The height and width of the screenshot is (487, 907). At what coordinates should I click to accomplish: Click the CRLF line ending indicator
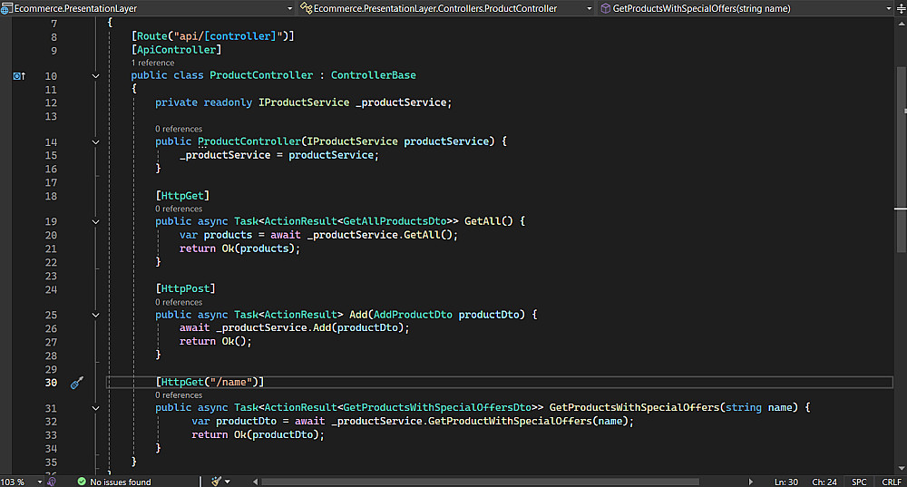892,482
